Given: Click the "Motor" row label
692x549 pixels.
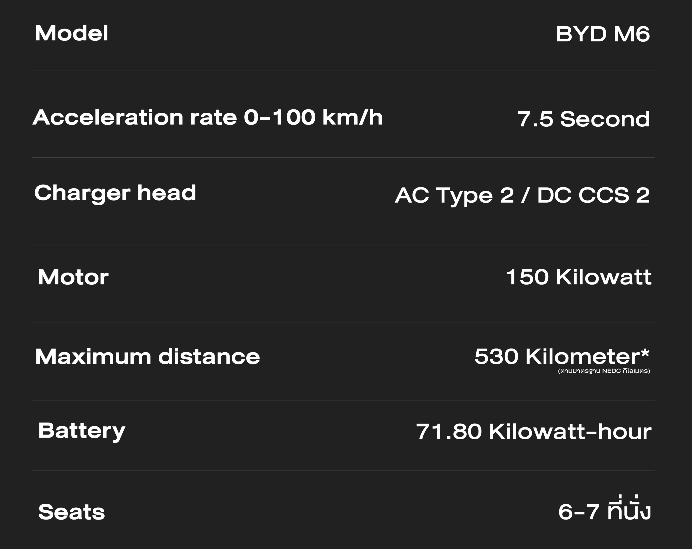Looking at the screenshot, I should click(x=73, y=277).
